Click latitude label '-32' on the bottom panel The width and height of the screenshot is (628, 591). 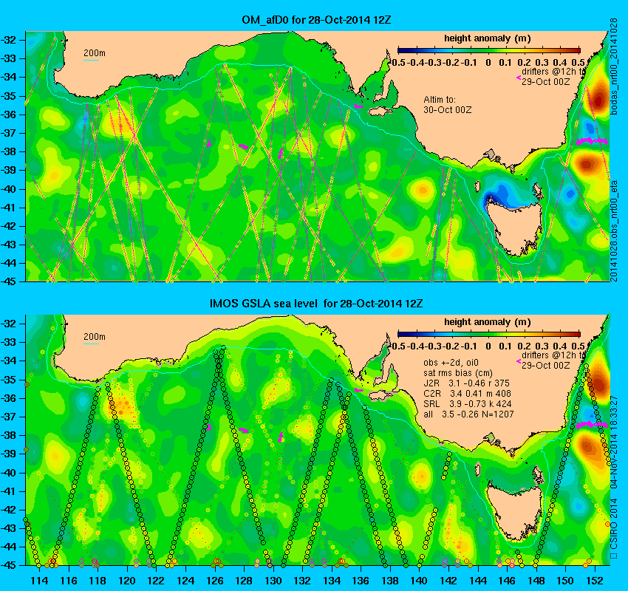click(x=9, y=324)
